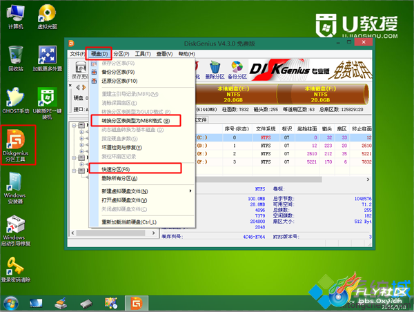The width and height of the screenshot is (414, 312).
Task: Open the 虚拟光驱 desktop shortcut
Action: [x=47, y=17]
